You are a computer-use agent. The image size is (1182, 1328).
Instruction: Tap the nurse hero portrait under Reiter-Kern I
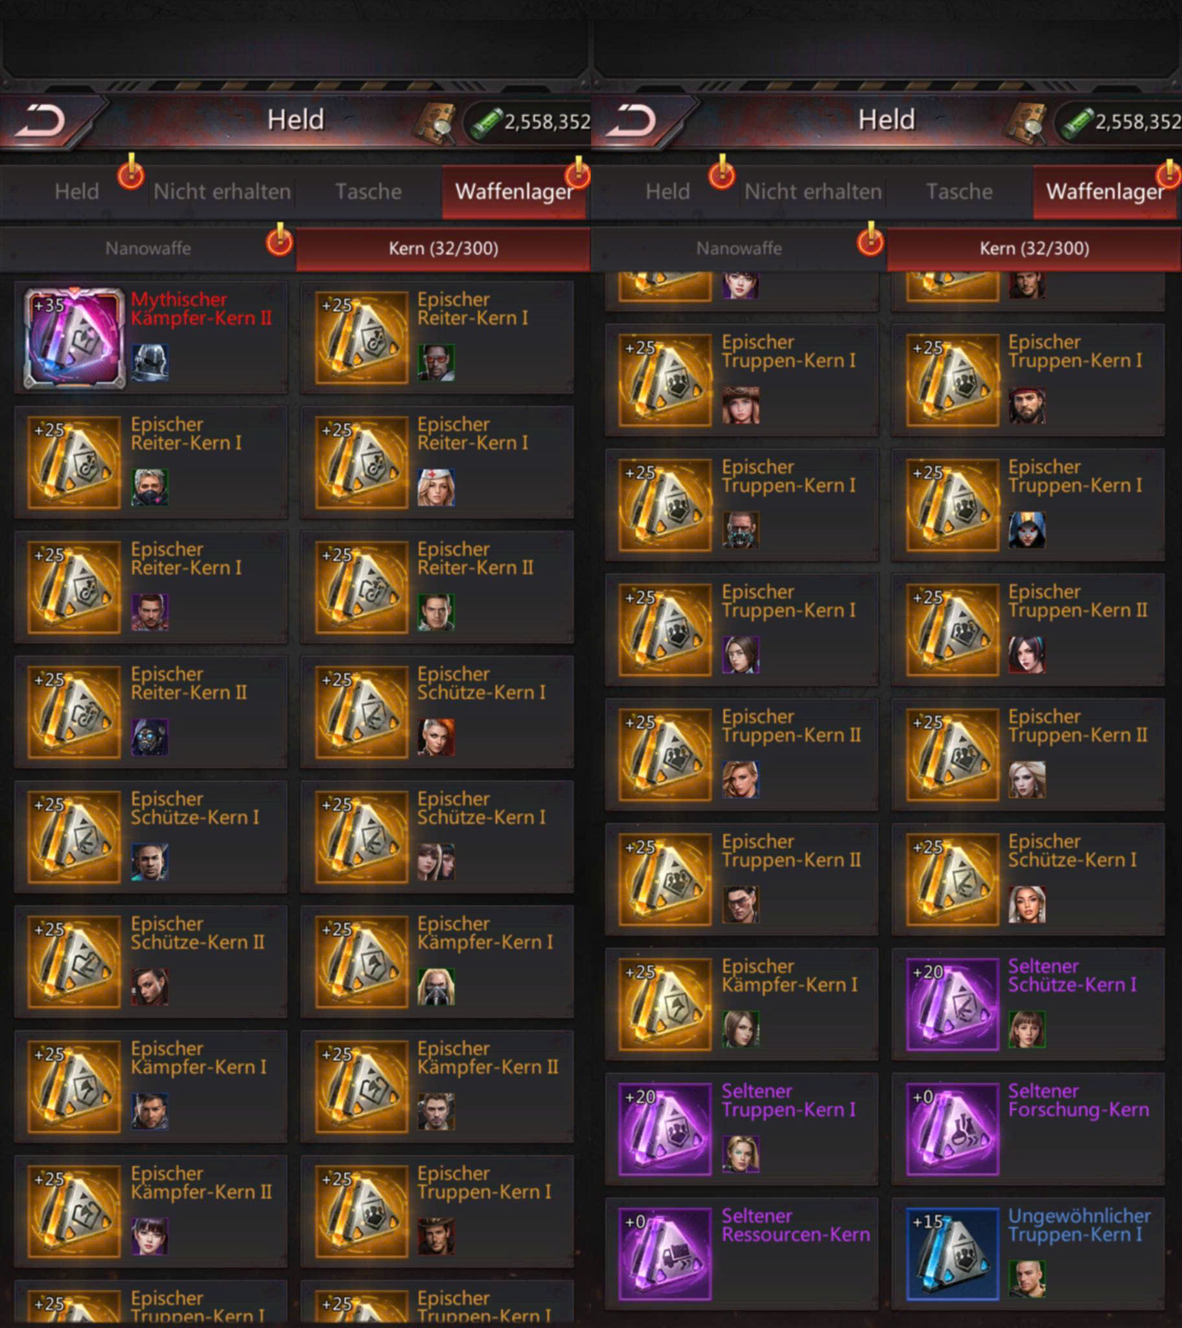coord(435,487)
